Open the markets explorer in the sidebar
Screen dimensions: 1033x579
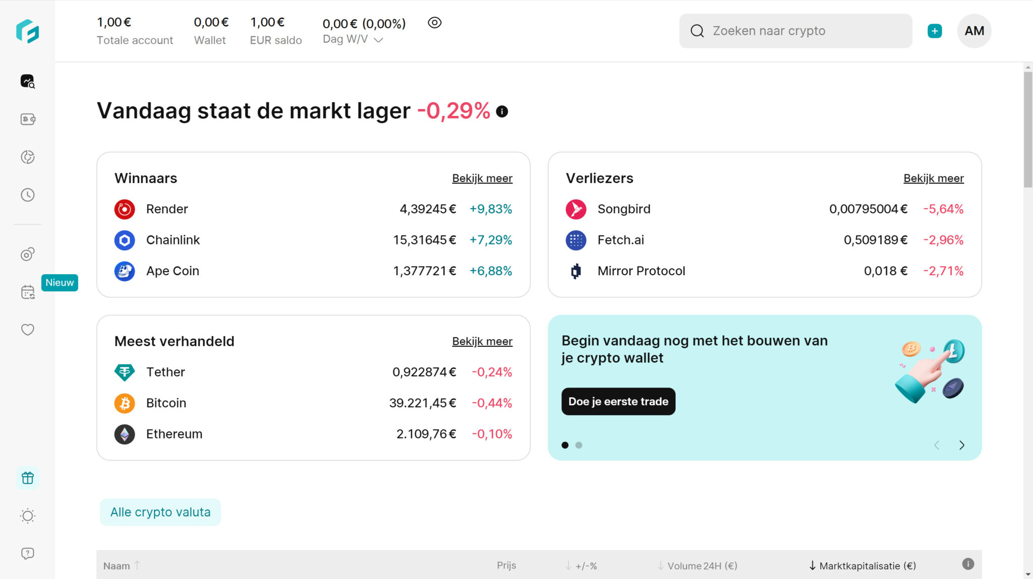click(x=28, y=81)
